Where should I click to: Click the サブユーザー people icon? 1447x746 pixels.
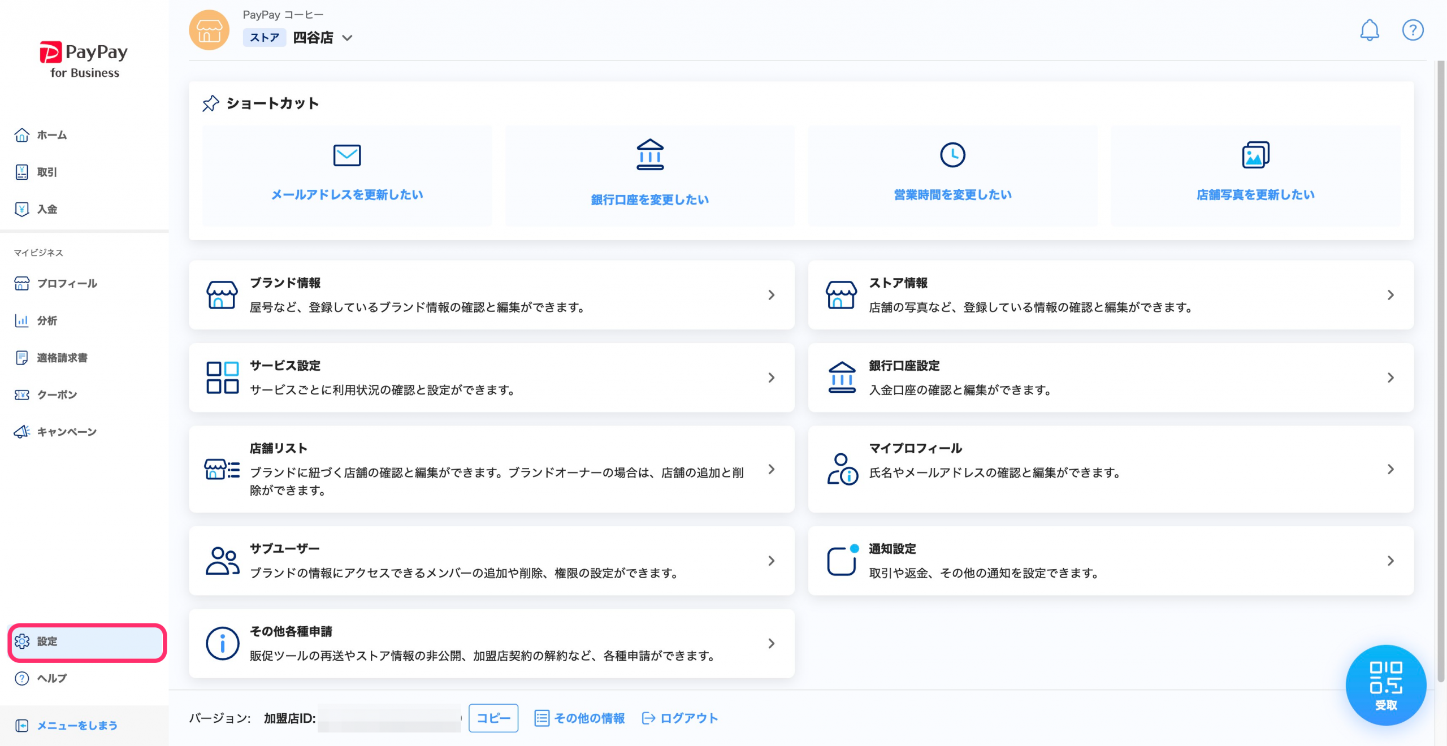pyautogui.click(x=222, y=561)
